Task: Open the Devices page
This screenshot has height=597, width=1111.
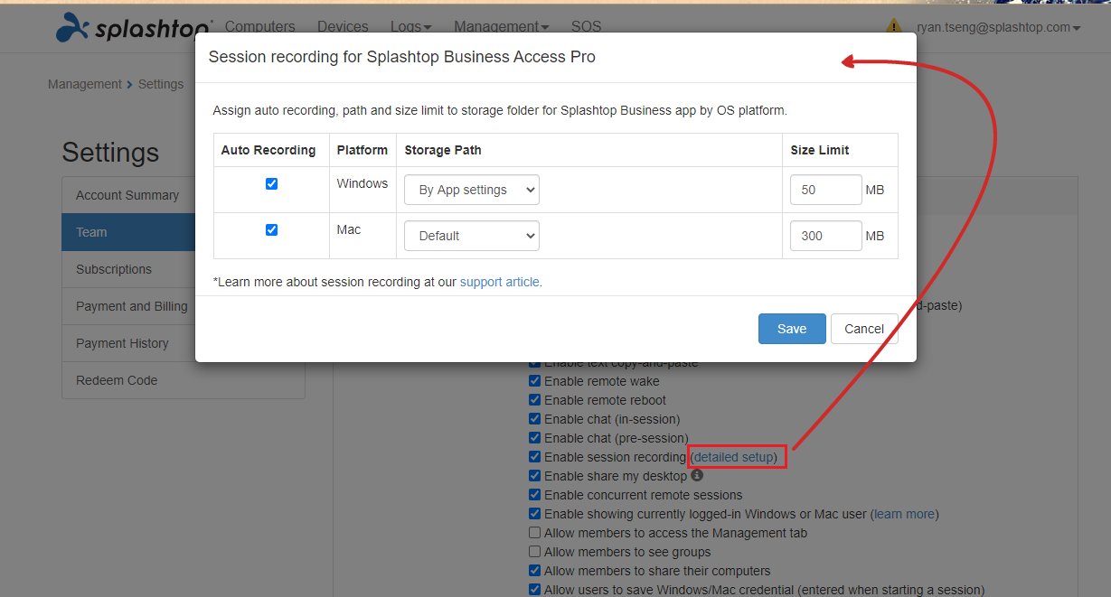Action: pyautogui.click(x=344, y=27)
